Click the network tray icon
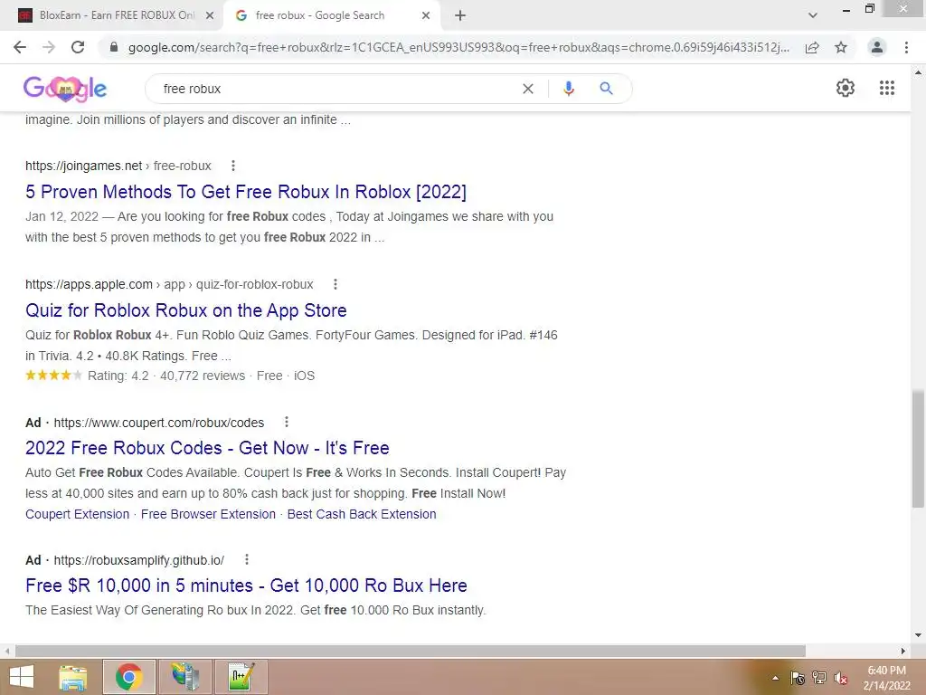This screenshot has height=695, width=926. [x=819, y=678]
